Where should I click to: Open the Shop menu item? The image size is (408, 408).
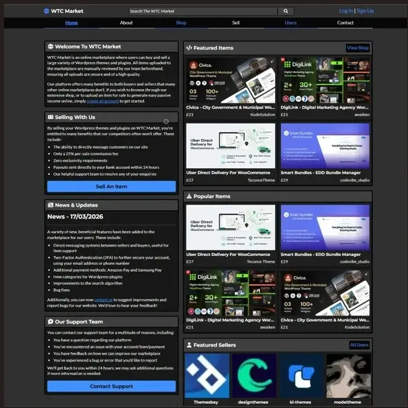181,23
